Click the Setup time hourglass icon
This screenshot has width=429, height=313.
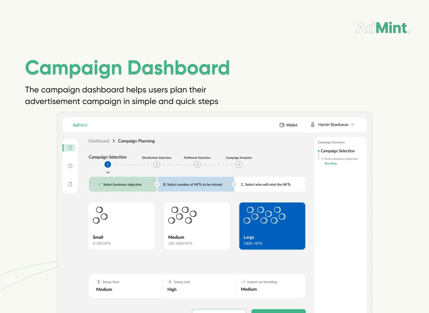98,282
